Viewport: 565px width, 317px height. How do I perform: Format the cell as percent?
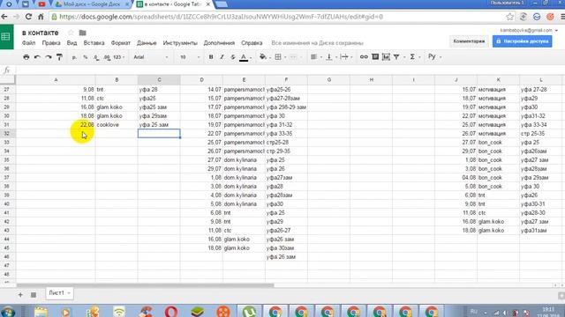click(86, 57)
